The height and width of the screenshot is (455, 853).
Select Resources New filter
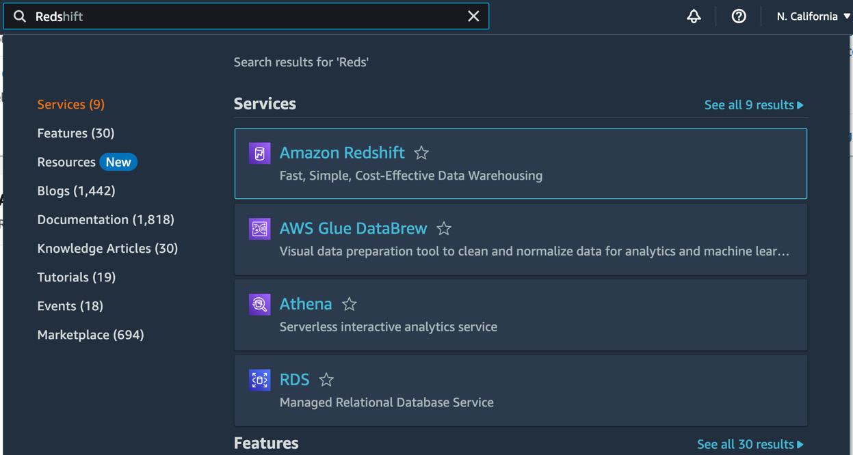[x=87, y=162]
